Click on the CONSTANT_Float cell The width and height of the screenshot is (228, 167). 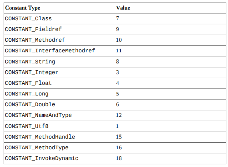(x=28, y=83)
